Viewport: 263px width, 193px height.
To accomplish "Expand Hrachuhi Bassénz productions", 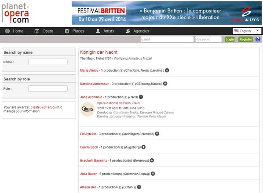I will tap(152, 160).
